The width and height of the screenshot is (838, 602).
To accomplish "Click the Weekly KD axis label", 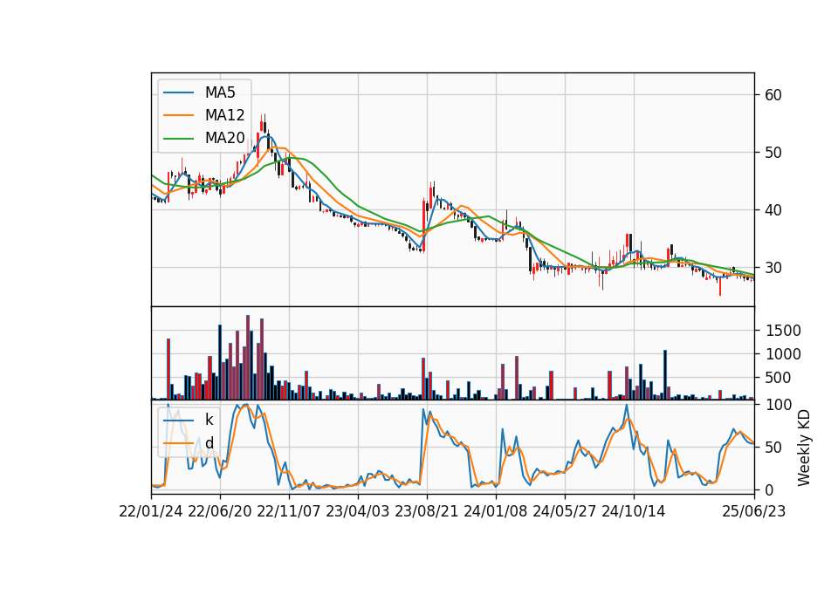I will [803, 448].
